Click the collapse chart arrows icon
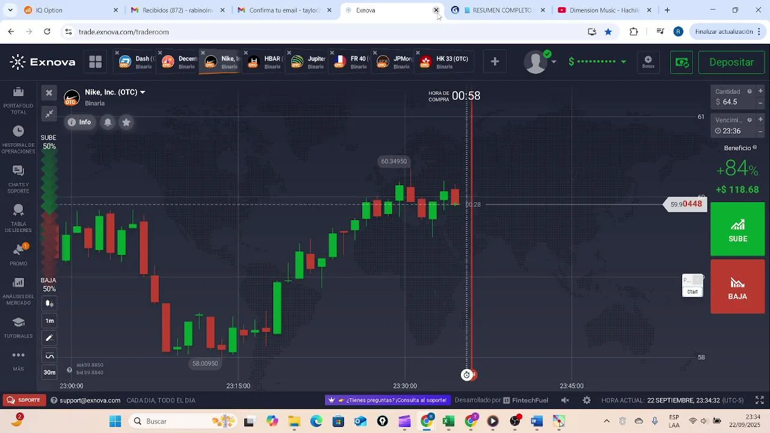This screenshot has width=770, height=433. pyautogui.click(x=49, y=113)
